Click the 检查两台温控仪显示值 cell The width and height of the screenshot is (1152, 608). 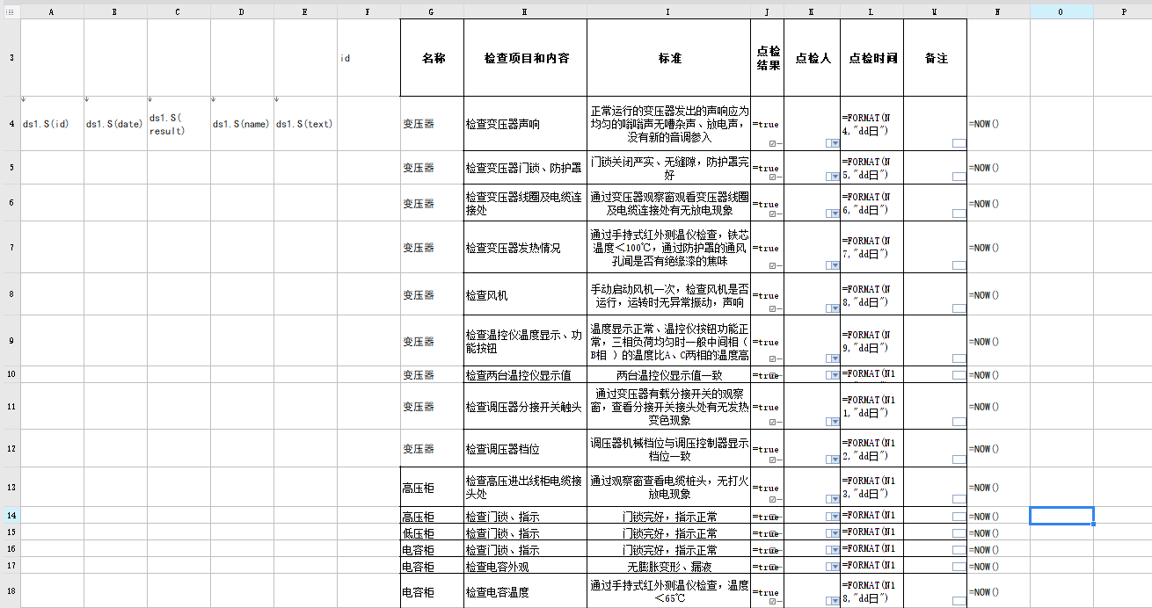525,374
